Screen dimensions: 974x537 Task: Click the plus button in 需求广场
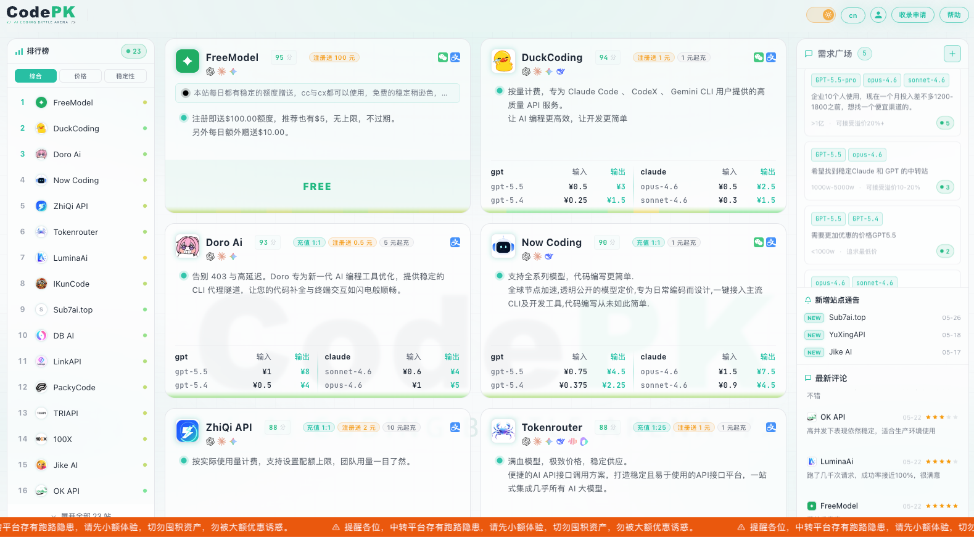(952, 54)
